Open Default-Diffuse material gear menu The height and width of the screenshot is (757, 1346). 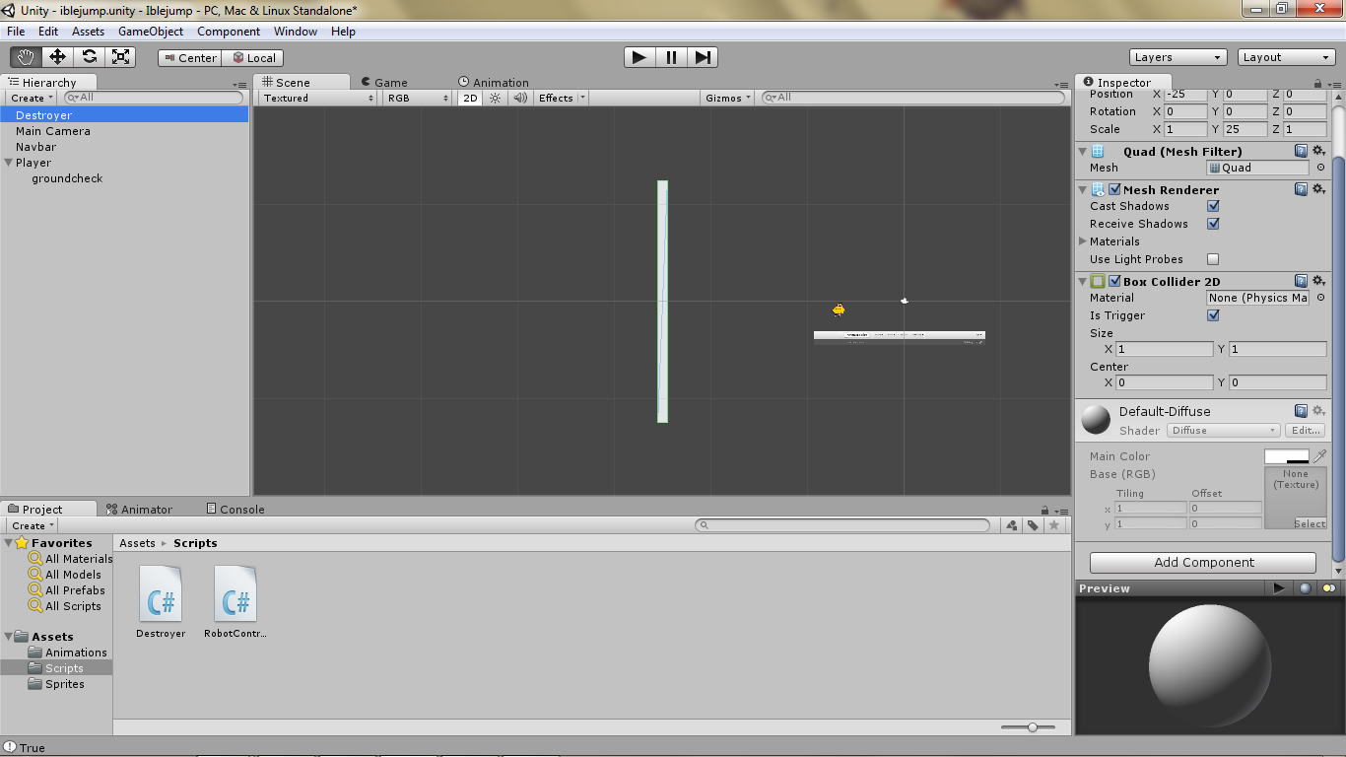click(1319, 411)
